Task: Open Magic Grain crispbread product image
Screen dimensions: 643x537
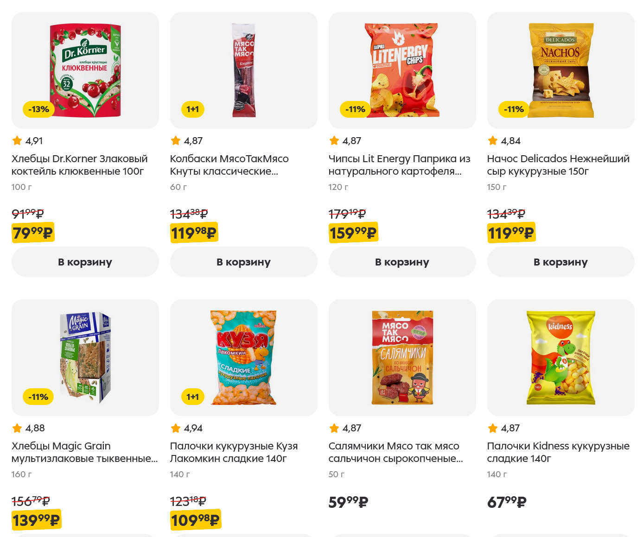Action: click(x=85, y=357)
